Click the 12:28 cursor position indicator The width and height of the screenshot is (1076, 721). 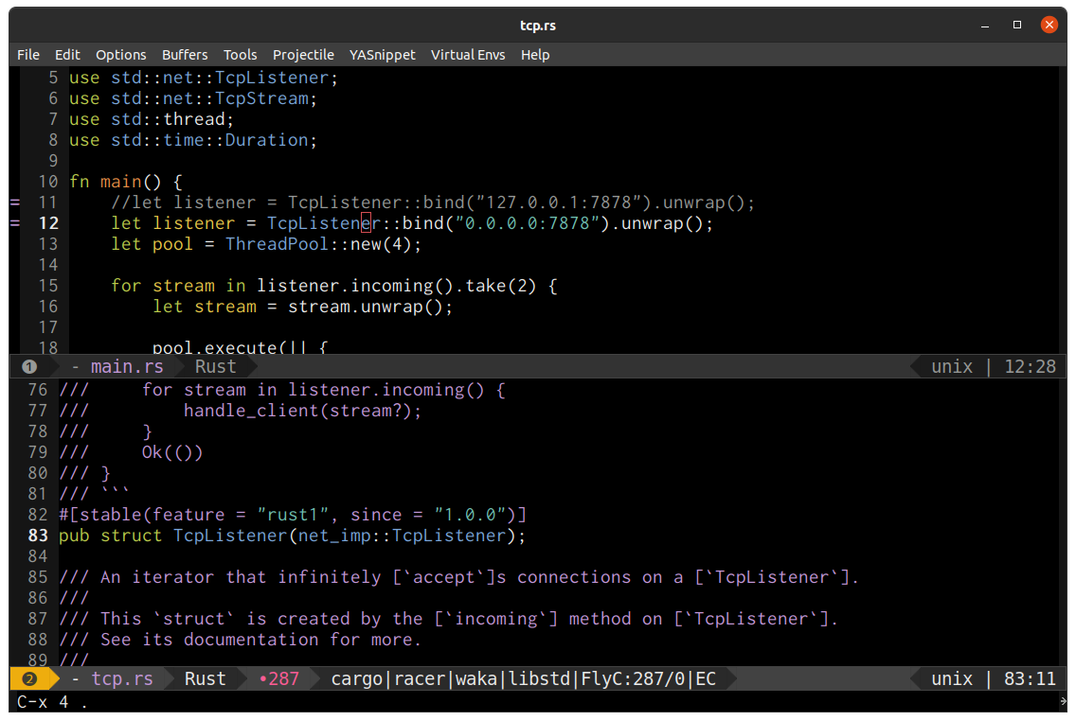pyautogui.click(x=1030, y=367)
